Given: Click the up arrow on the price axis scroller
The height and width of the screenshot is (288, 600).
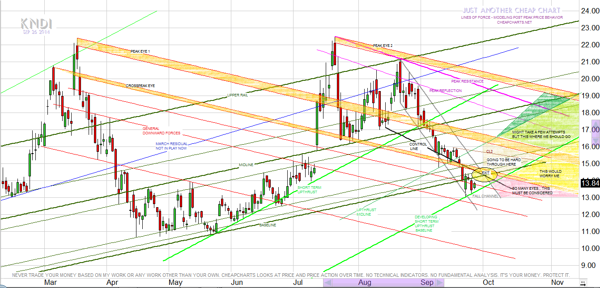Looking at the screenshot, I should [595, 123].
